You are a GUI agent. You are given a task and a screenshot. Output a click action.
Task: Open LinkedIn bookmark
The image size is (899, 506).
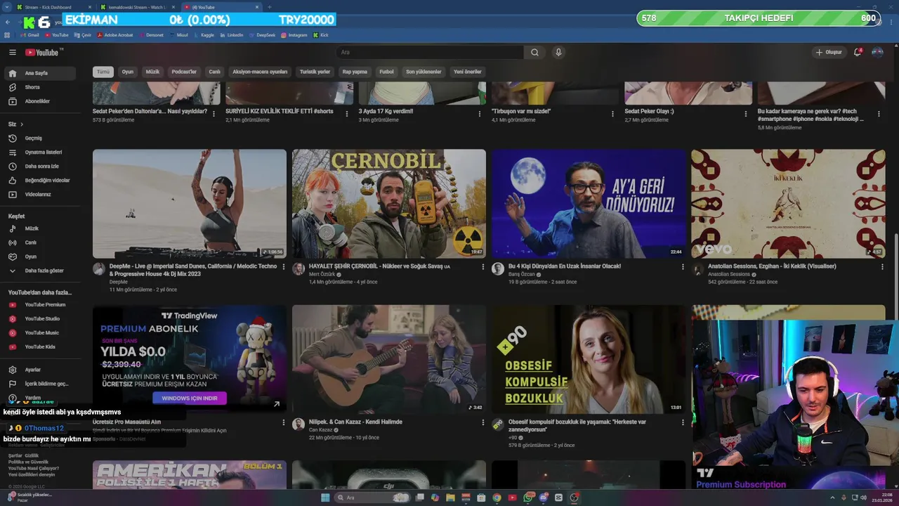click(231, 34)
